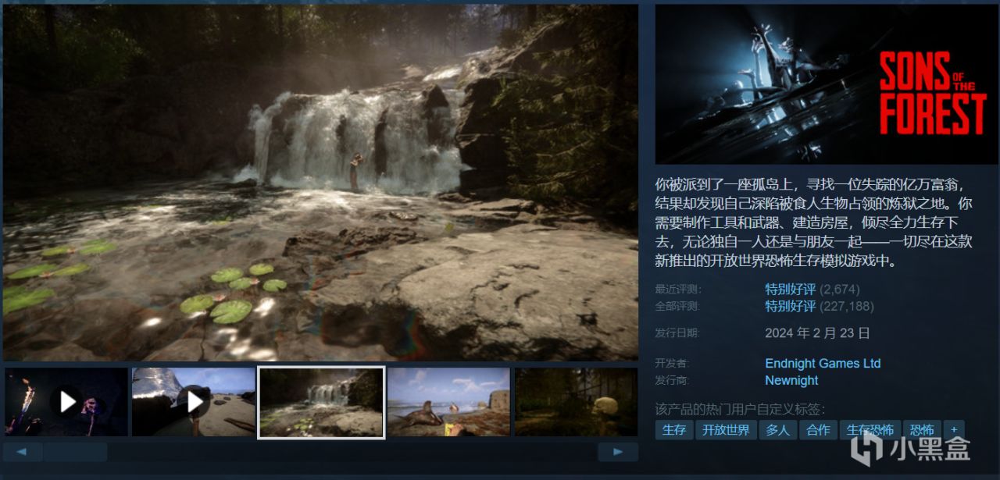Select the 恐怖 tag
Screen dimensions: 1000x480
coord(922,430)
